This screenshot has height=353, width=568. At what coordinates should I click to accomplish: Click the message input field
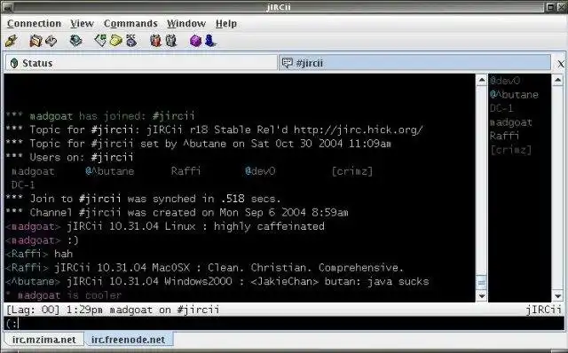[284, 324]
